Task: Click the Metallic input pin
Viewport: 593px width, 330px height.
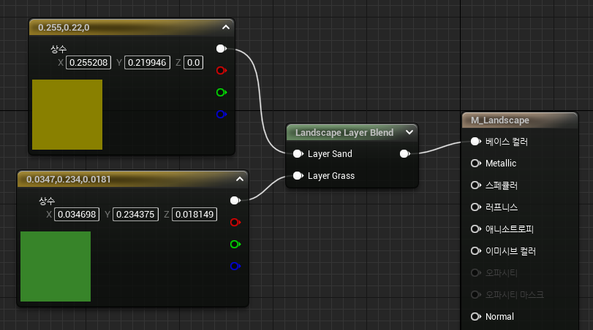Action: (476, 163)
